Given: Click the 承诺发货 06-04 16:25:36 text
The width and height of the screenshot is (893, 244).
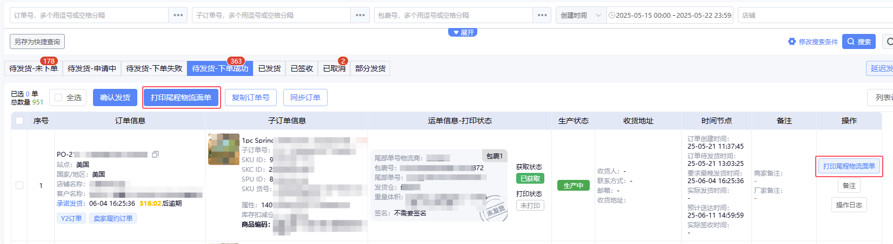Looking at the screenshot, I should point(96,203).
